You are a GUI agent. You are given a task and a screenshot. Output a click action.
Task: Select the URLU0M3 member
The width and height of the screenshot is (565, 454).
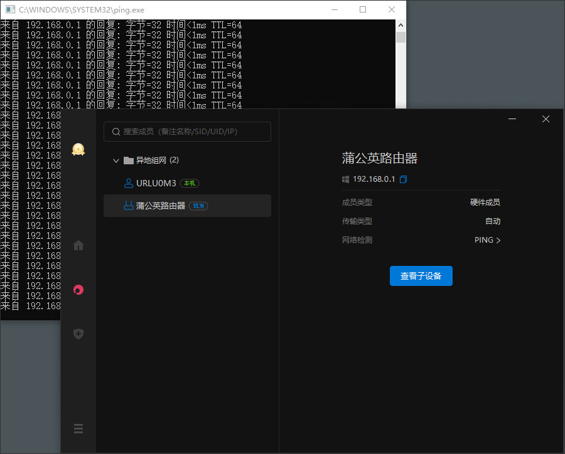(156, 183)
